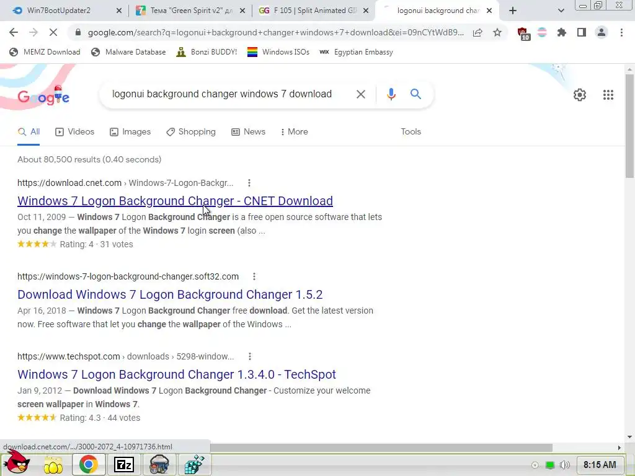Open the cubes icon in the taskbar
635x476 pixels.
[194, 464]
